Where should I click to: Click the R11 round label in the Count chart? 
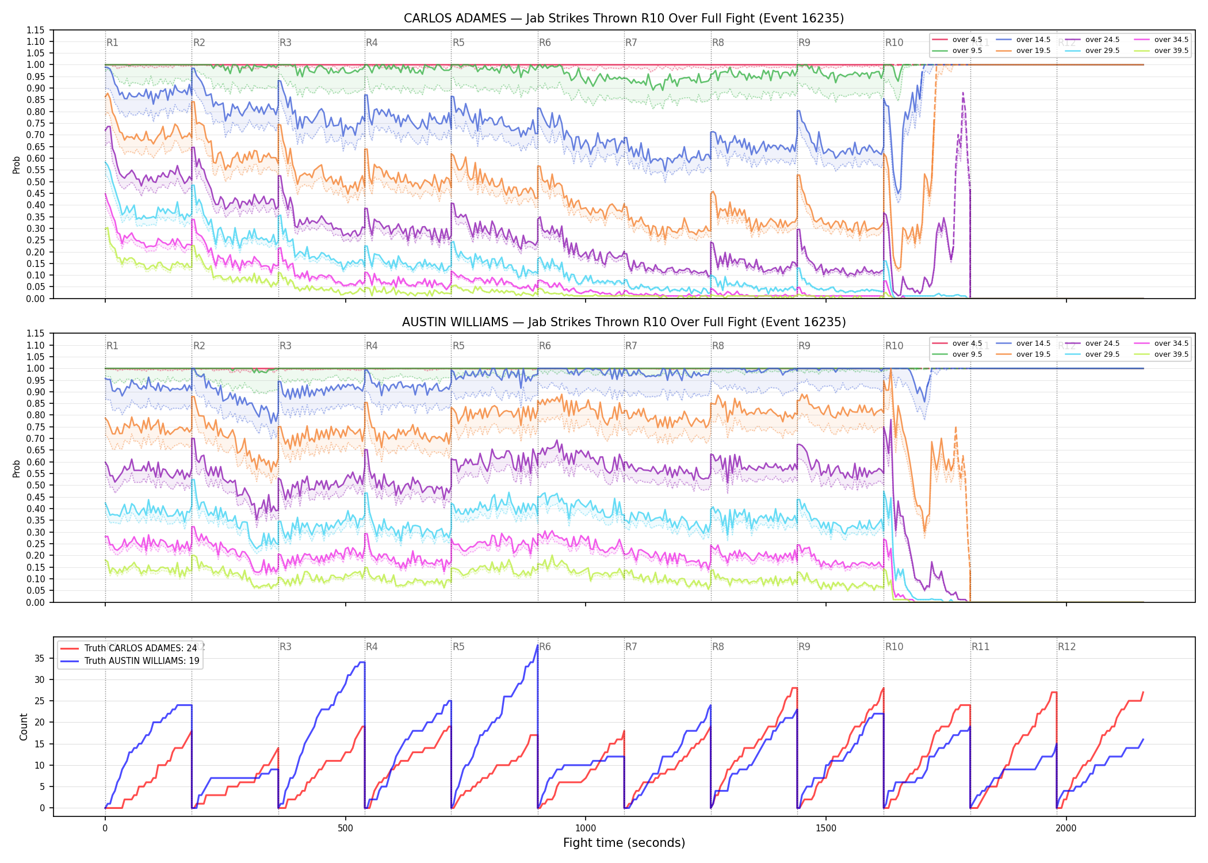(981, 647)
